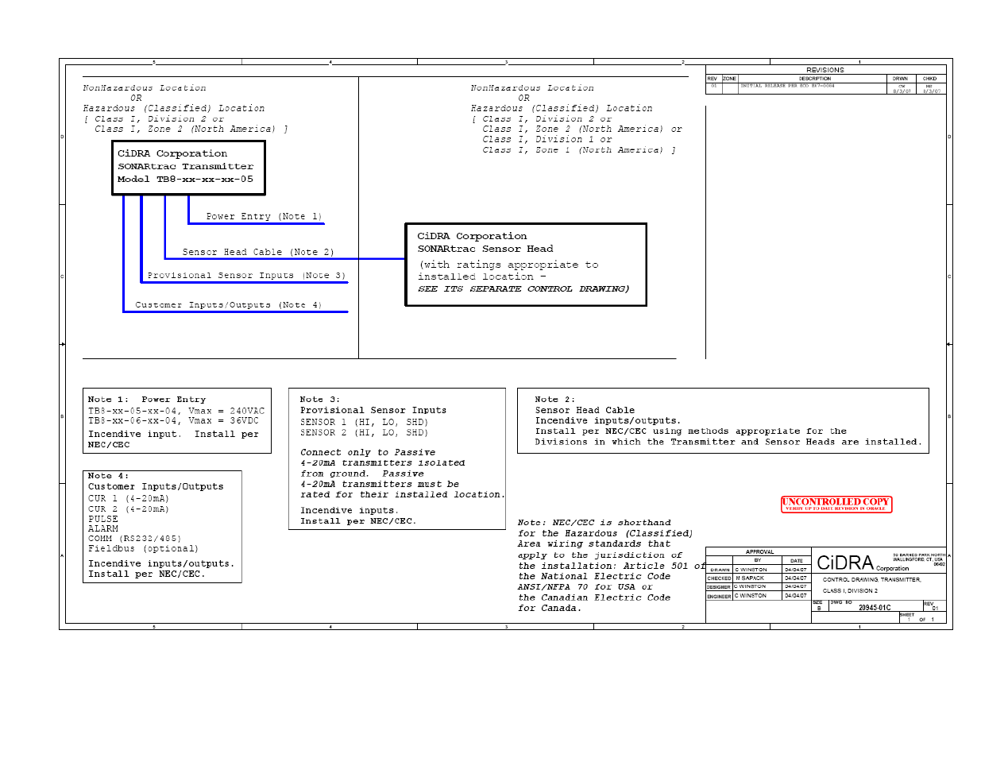Select "Class I, Division 1 or" line
Viewport: 981px width, 758px height.
[547, 140]
